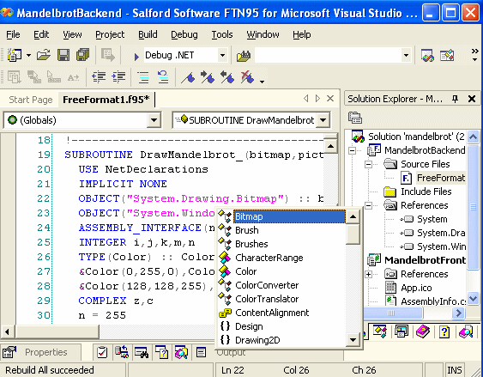Select the Include Files folder
Screen dimensions: 483x377
426,192
